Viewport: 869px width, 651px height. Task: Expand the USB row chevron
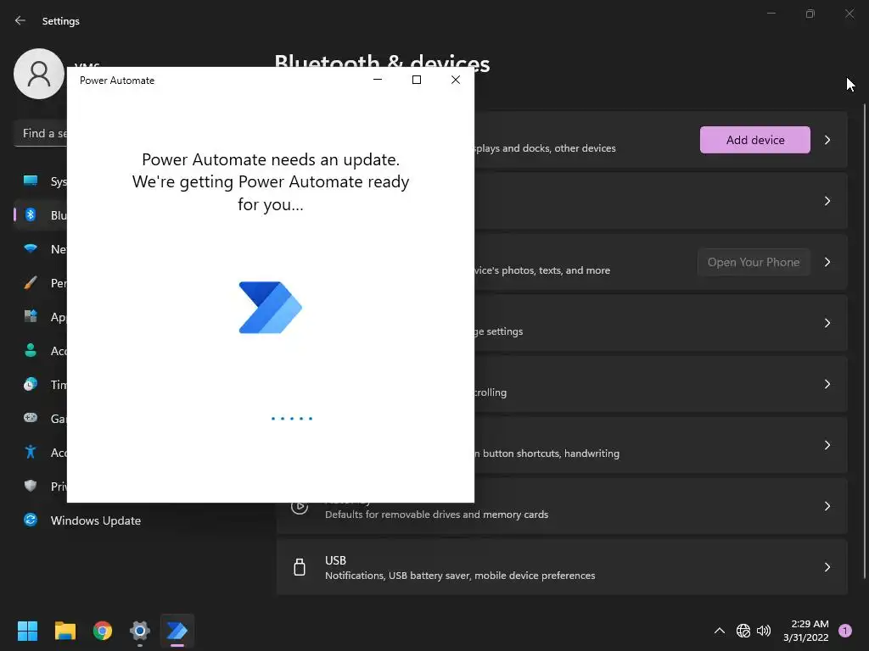point(827,567)
